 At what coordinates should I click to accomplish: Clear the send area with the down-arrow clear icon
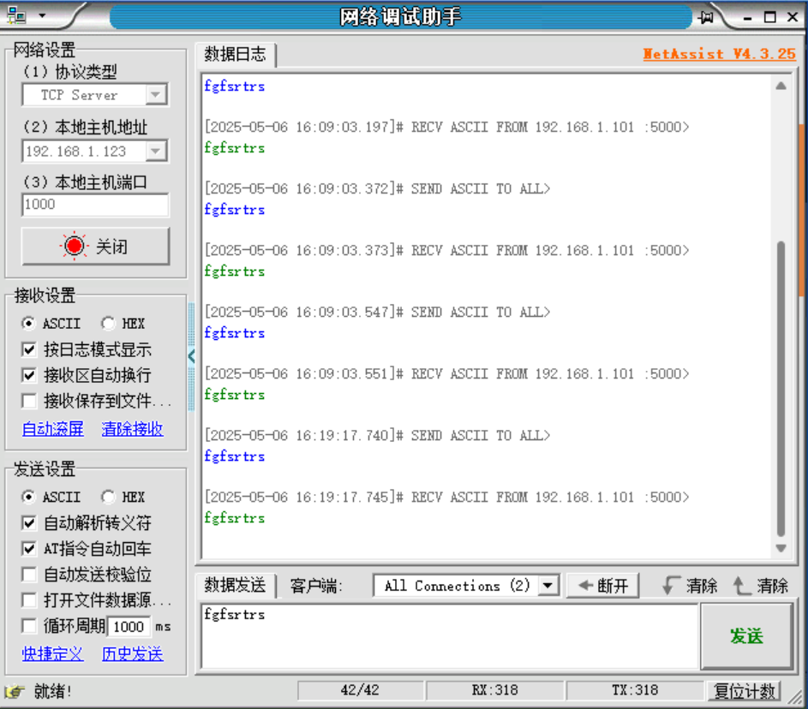pos(672,586)
